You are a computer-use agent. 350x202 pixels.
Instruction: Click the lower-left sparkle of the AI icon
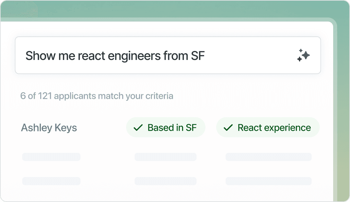point(299,59)
